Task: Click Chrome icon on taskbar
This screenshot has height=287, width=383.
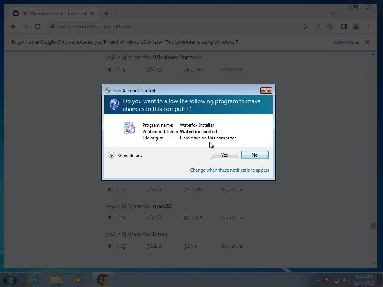Action: pyautogui.click(x=103, y=280)
